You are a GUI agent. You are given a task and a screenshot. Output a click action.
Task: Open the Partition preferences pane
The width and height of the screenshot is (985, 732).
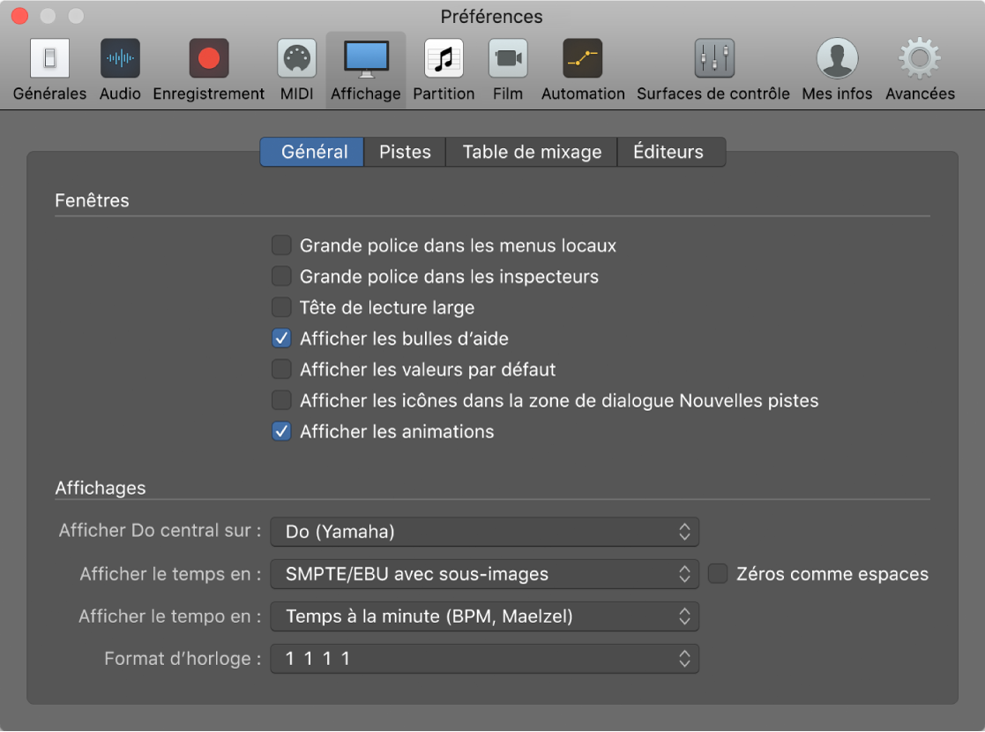click(444, 71)
